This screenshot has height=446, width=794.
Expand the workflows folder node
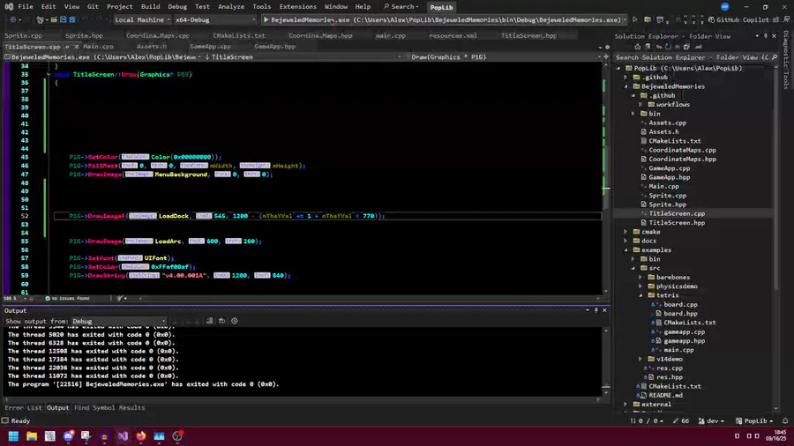coord(640,105)
